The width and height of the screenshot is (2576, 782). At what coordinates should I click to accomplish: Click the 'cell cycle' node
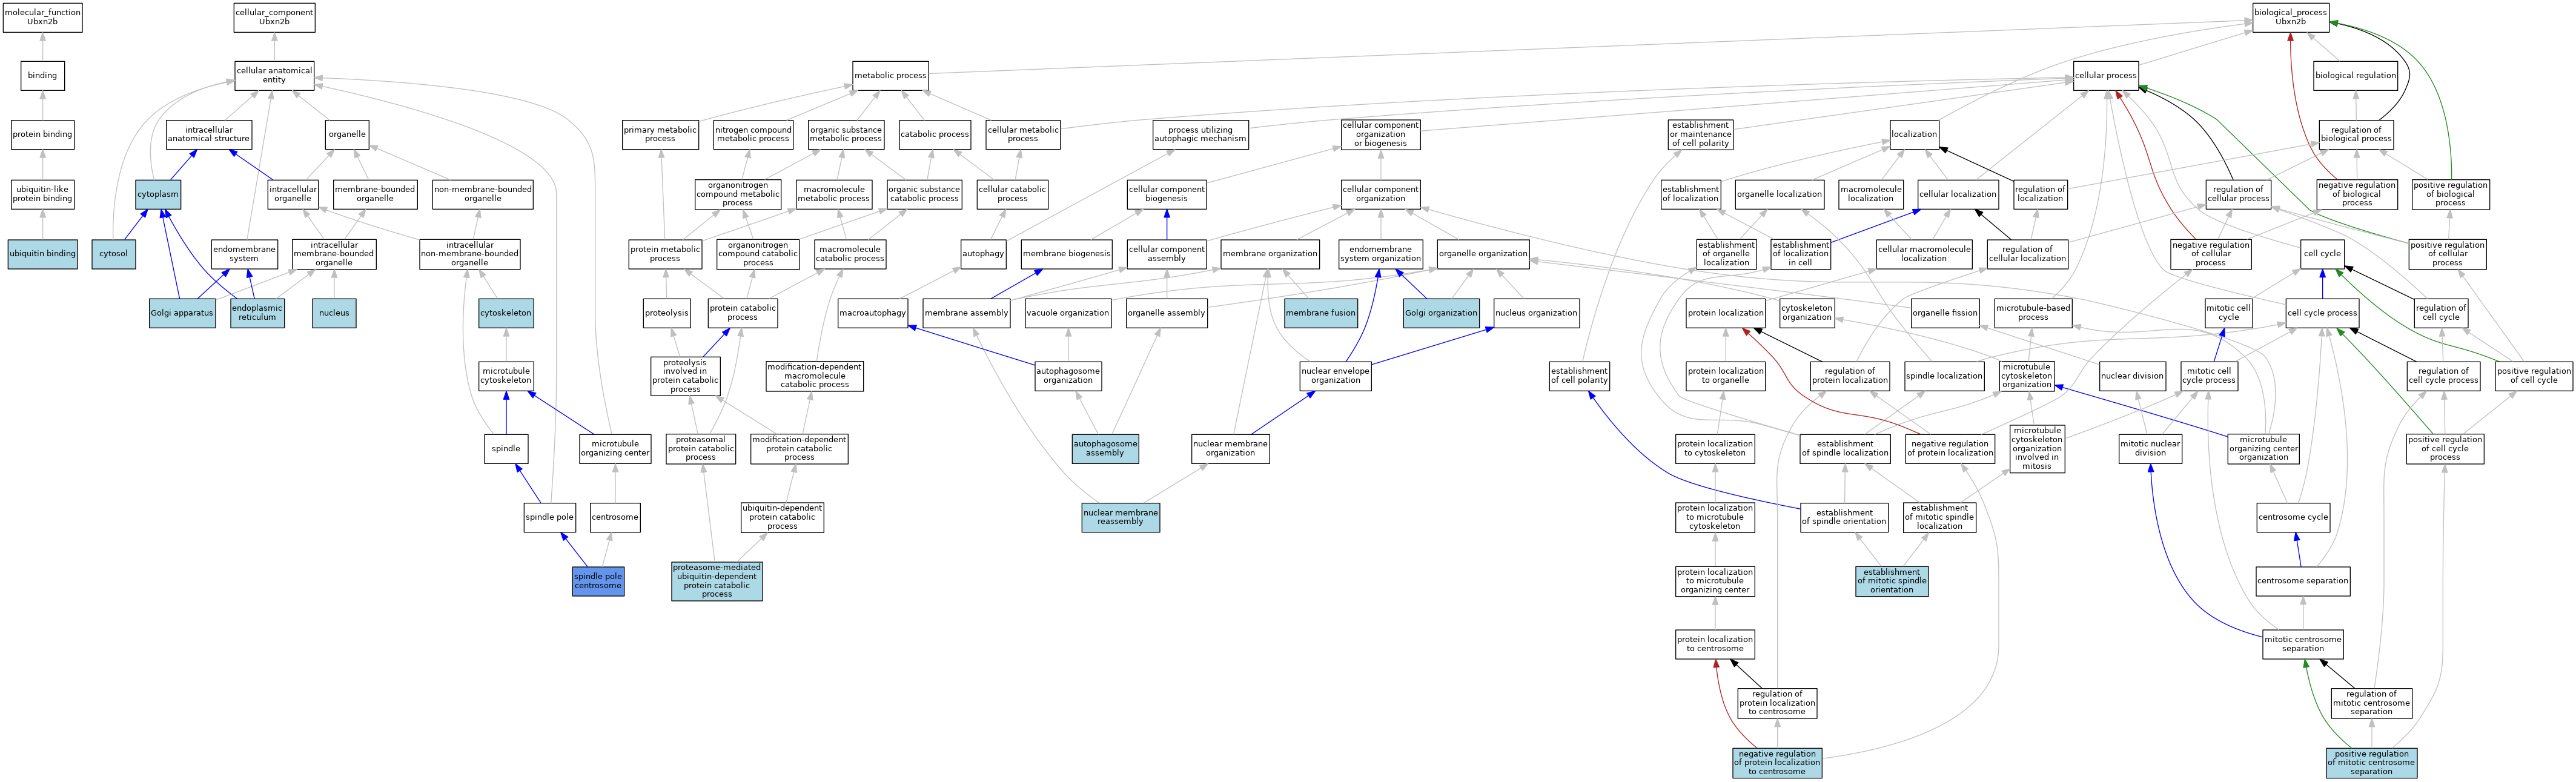[2322, 254]
